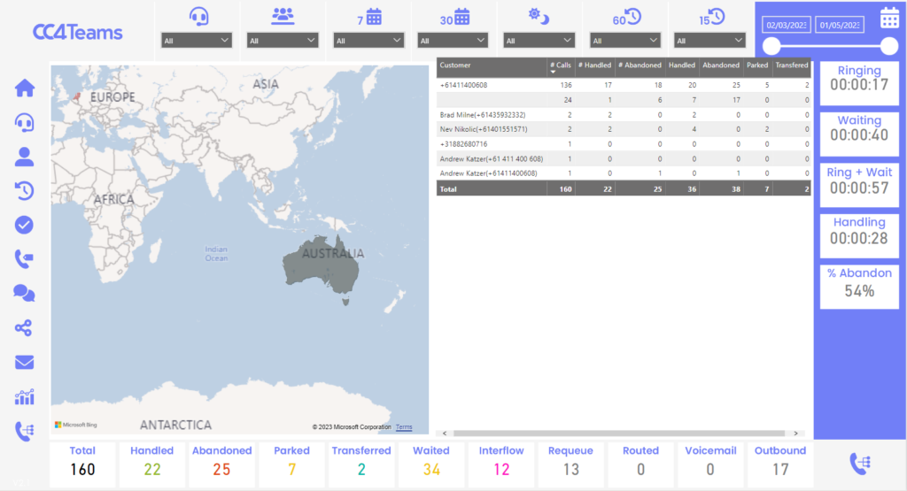
Task: Expand the dropdown under the headset icon
Action: 197,41
